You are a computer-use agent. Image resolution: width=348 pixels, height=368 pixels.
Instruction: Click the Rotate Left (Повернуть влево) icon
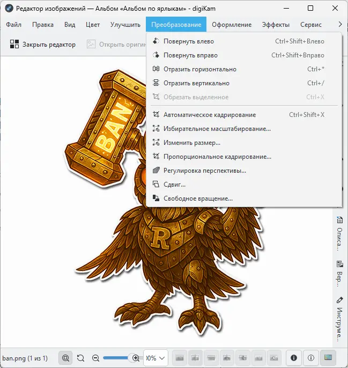156,41
